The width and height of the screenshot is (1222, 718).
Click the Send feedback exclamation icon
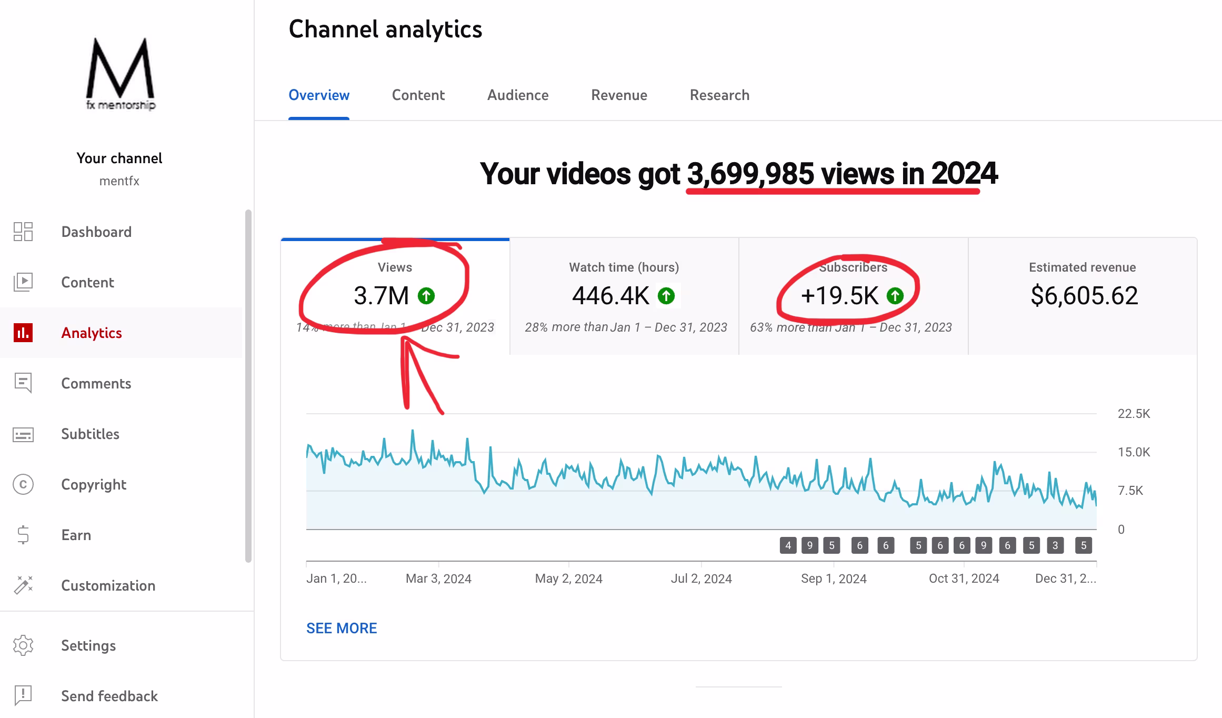coord(23,696)
